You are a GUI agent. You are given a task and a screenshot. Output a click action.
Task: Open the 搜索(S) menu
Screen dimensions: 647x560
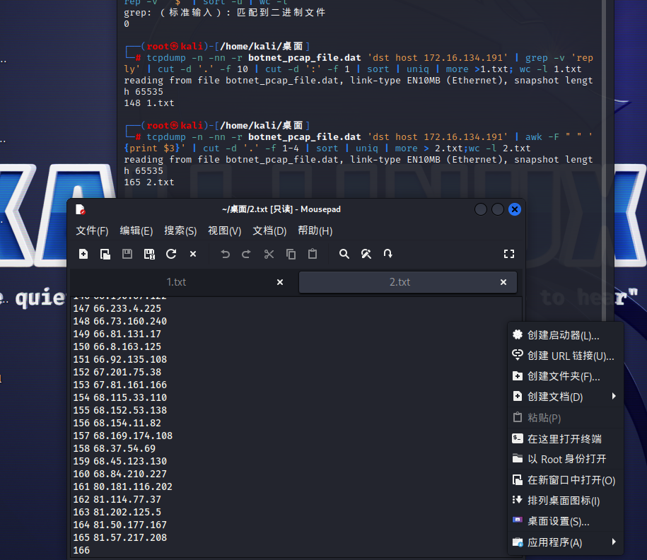pos(180,231)
